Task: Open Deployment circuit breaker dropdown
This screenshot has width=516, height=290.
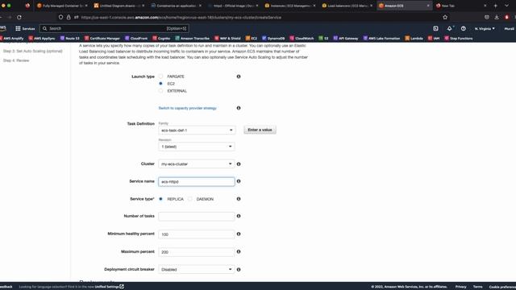Action: click(x=197, y=269)
